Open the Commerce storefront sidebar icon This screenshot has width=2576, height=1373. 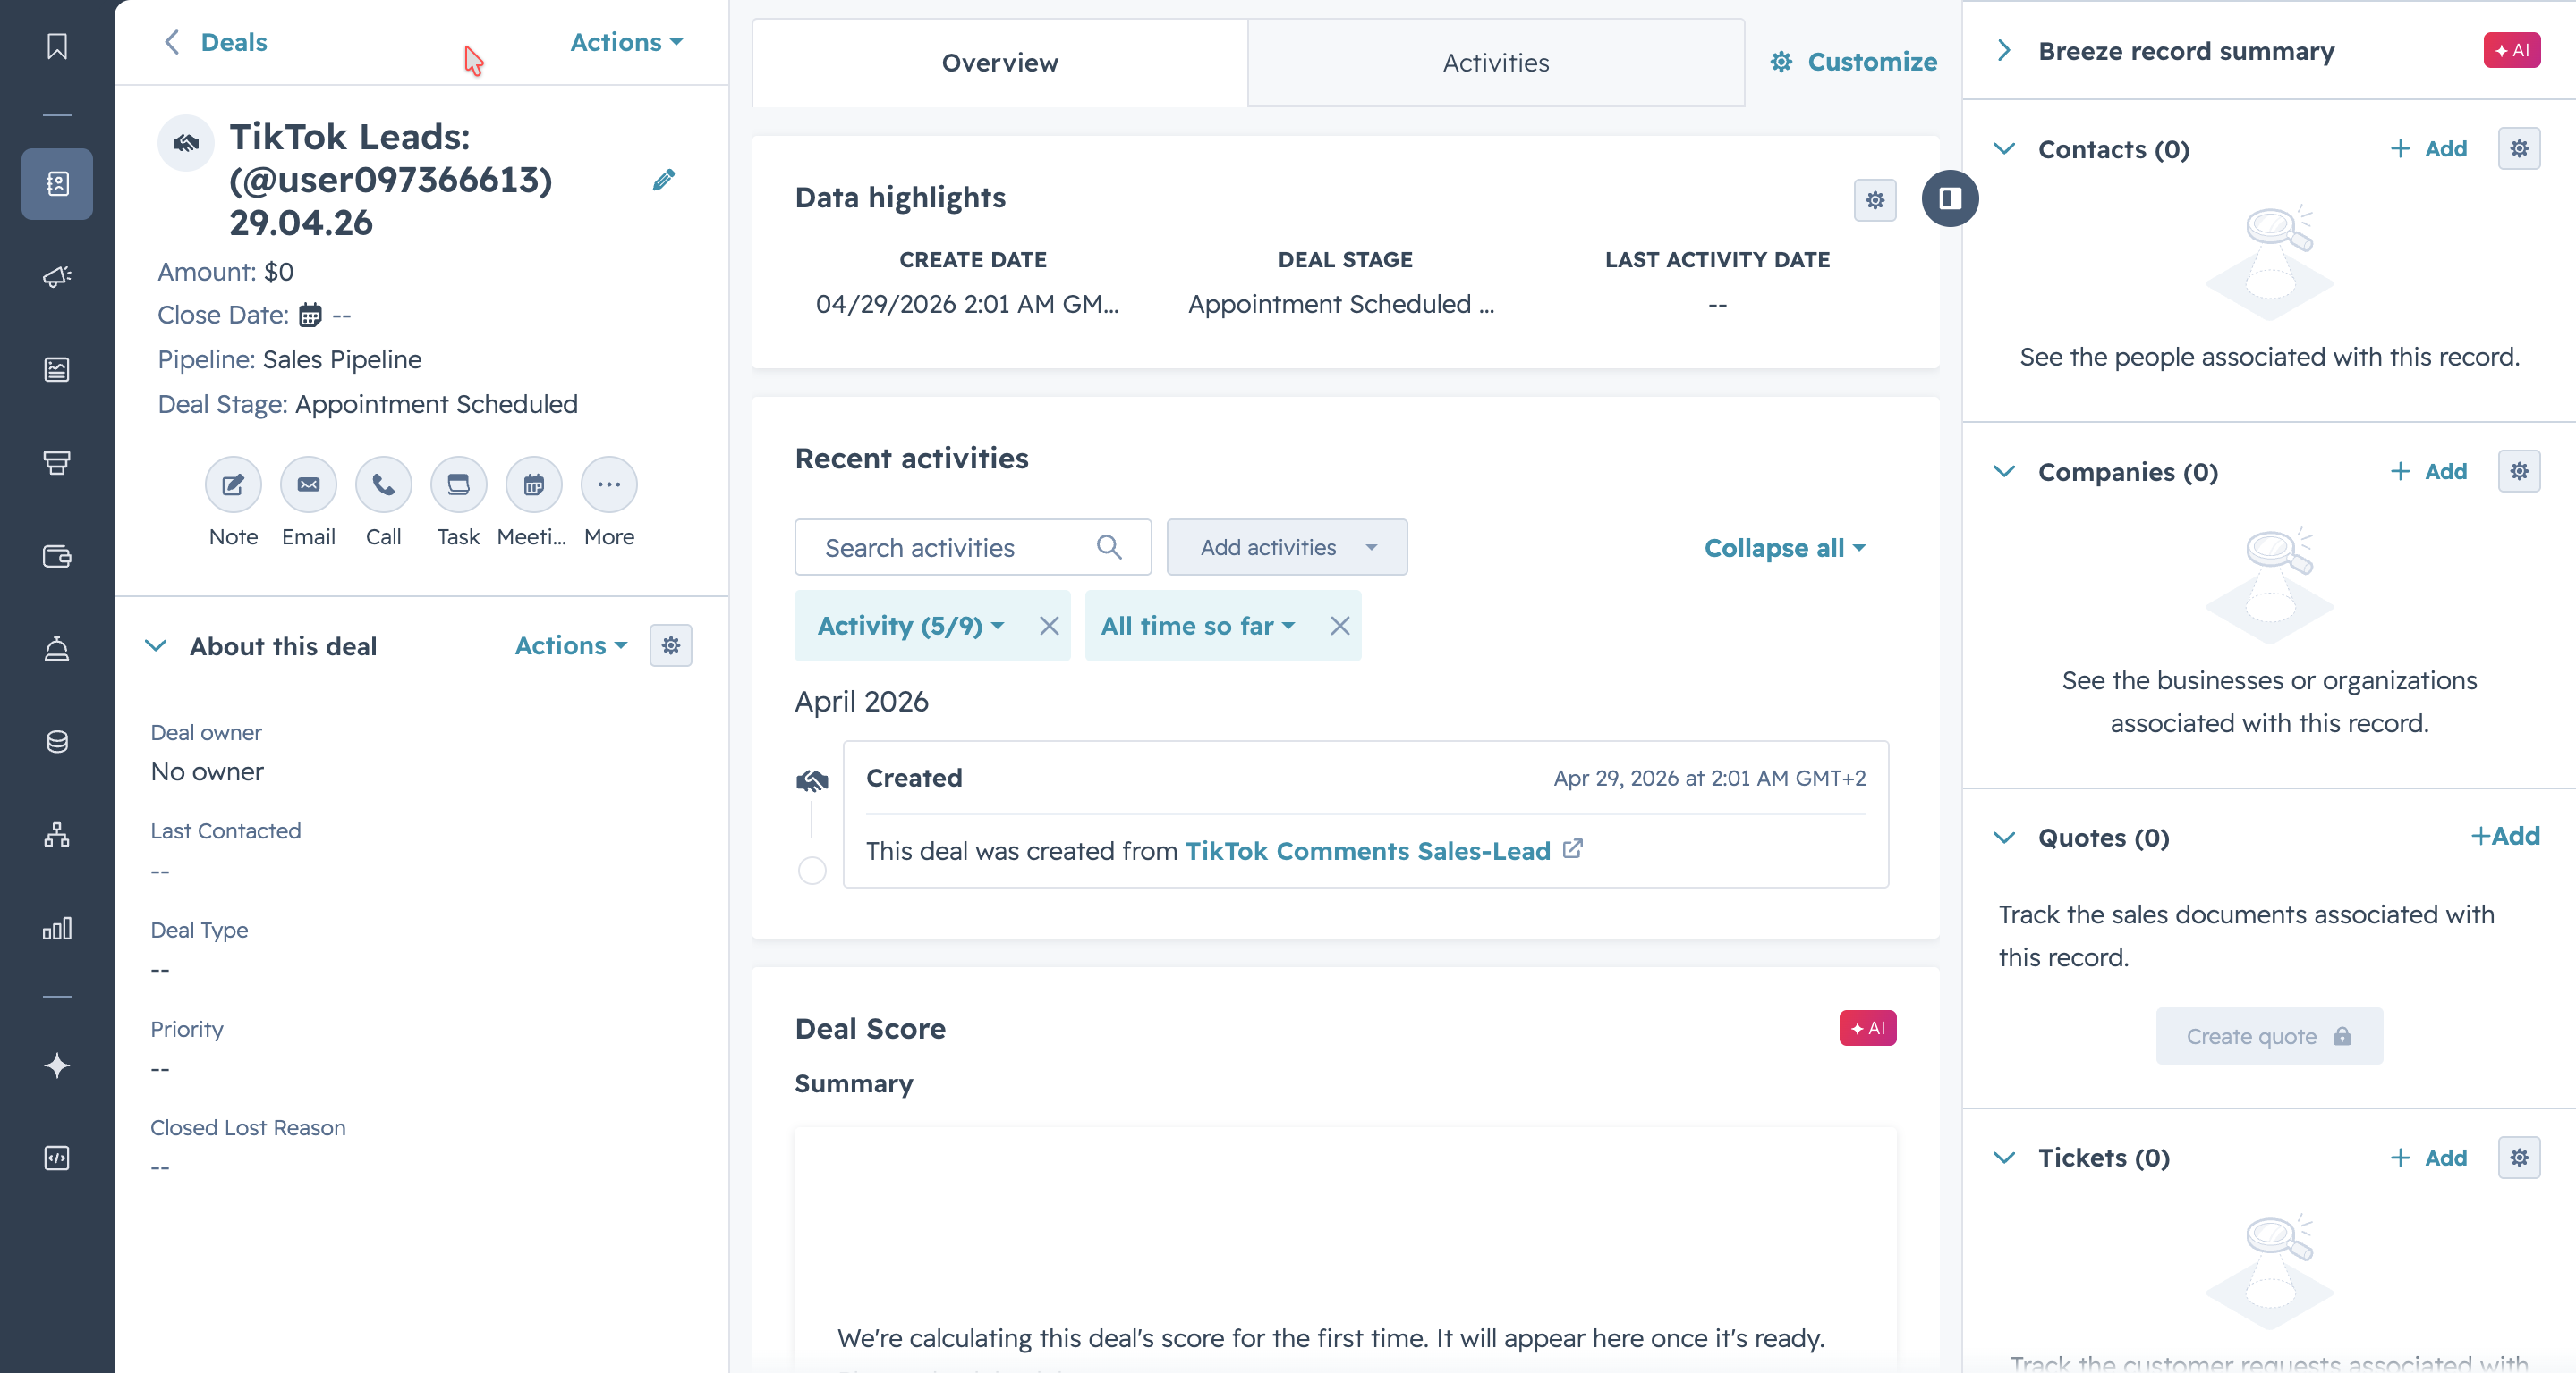point(57,463)
